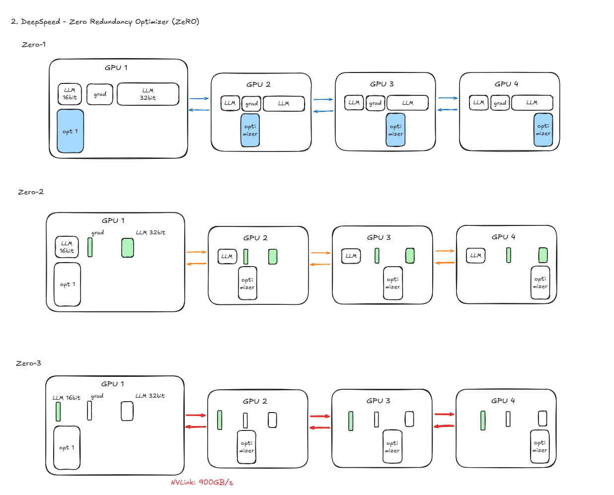Select the LLM 32bit box in Zero-1 GPU 1
Screen dimensions: 614x495
coord(148,94)
